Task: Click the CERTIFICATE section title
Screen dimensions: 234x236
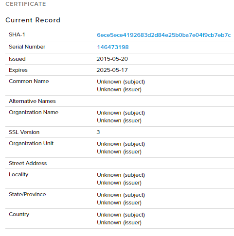Action: (x=26, y=4)
